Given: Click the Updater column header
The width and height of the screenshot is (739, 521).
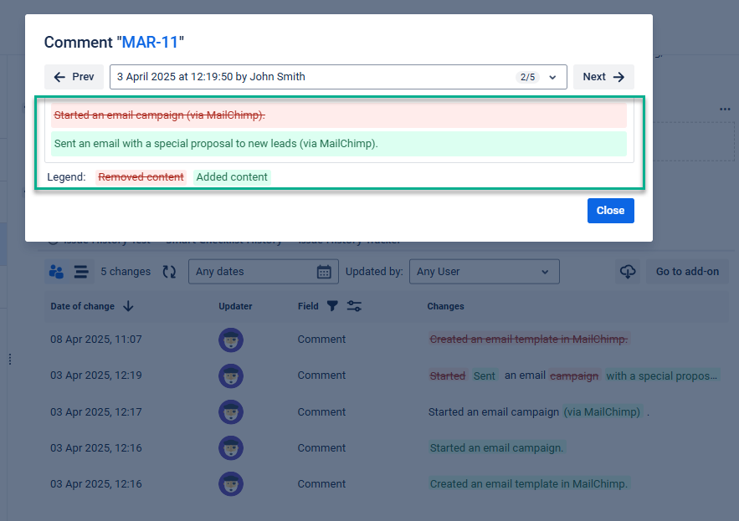Looking at the screenshot, I should tap(235, 306).
